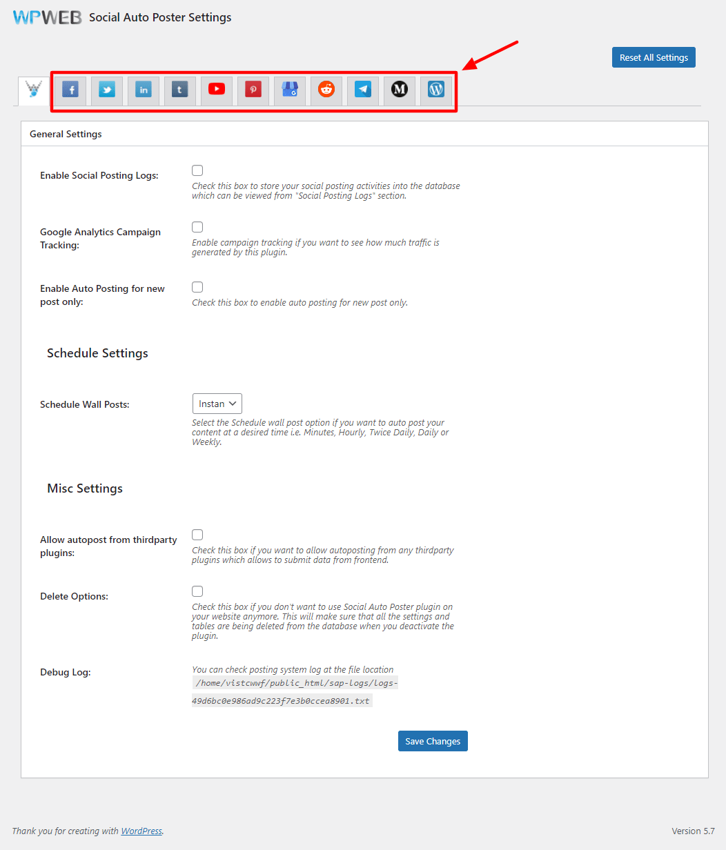The height and width of the screenshot is (850, 726).
Task: Open the Telegram settings tab
Action: (362, 90)
